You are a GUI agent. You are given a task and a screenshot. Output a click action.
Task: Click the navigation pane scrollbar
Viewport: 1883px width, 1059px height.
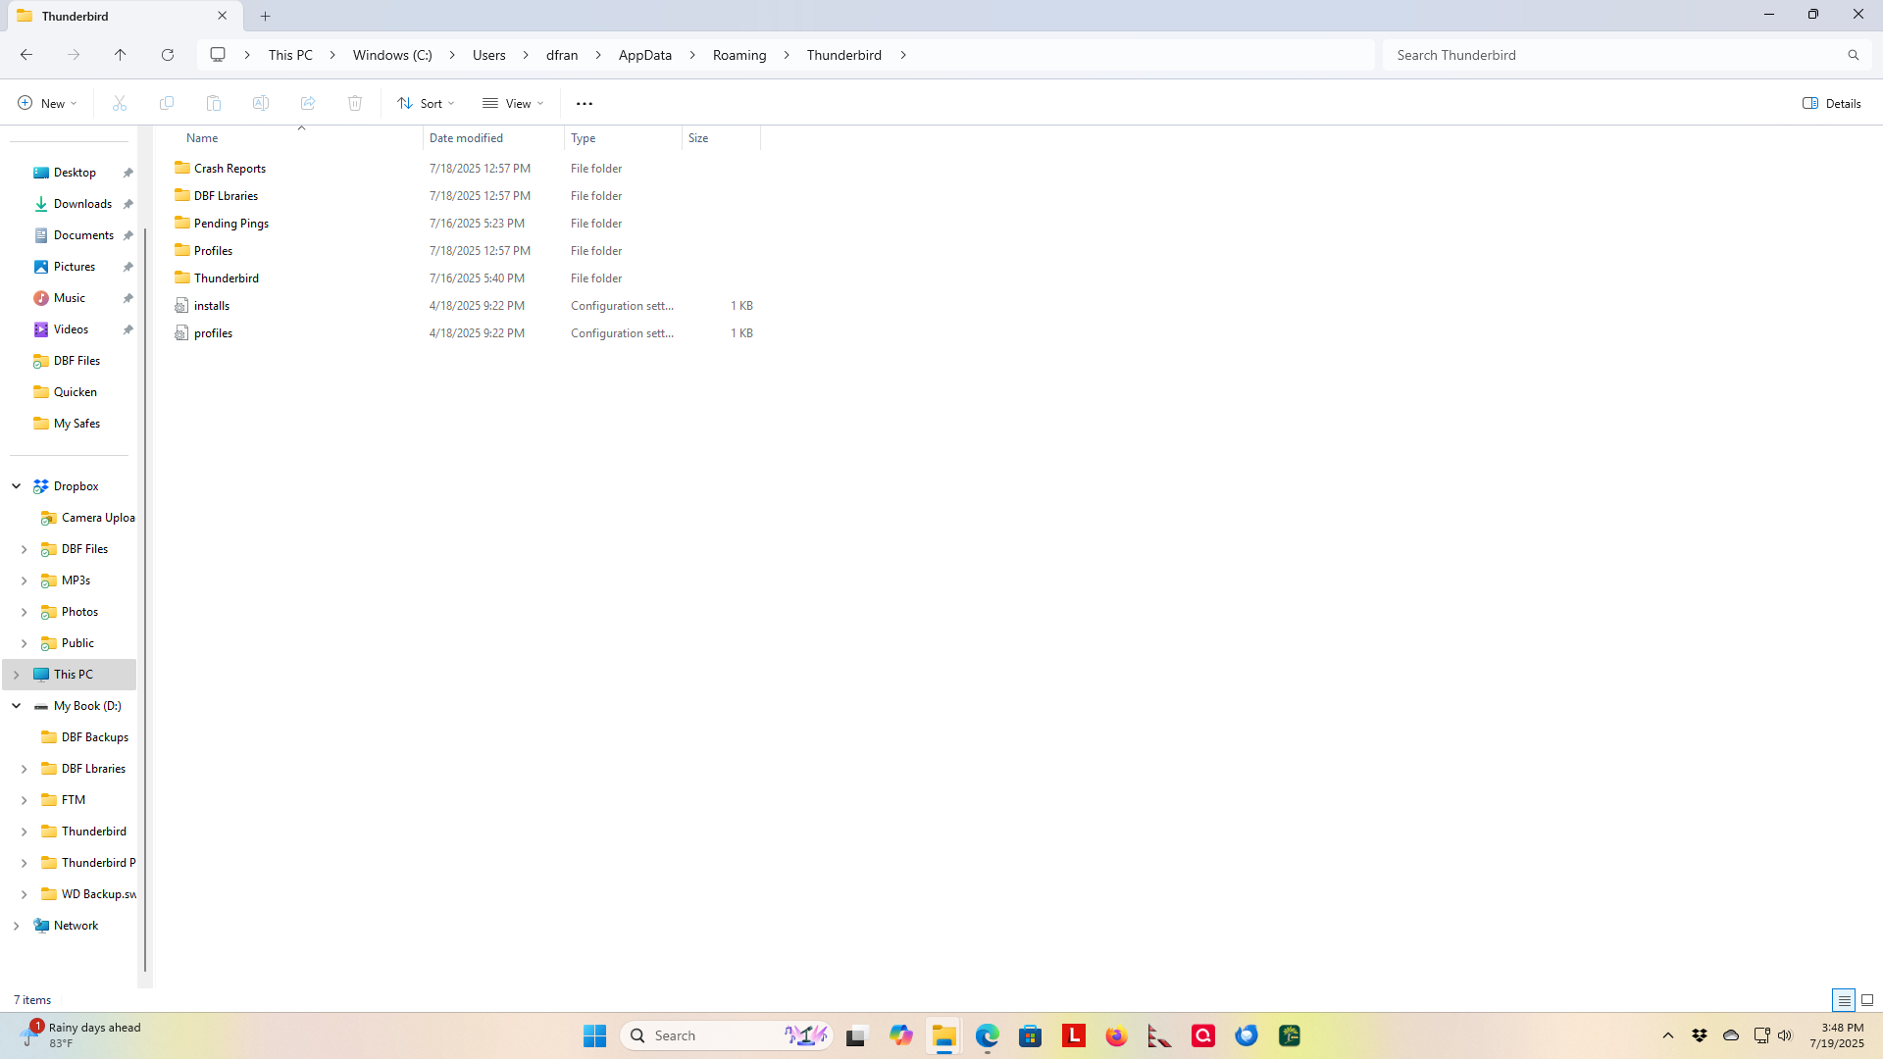145,598
